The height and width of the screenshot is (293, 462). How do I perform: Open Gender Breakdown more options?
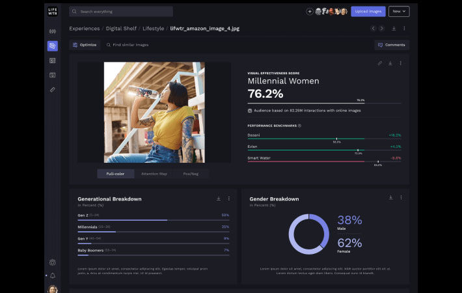(x=401, y=197)
